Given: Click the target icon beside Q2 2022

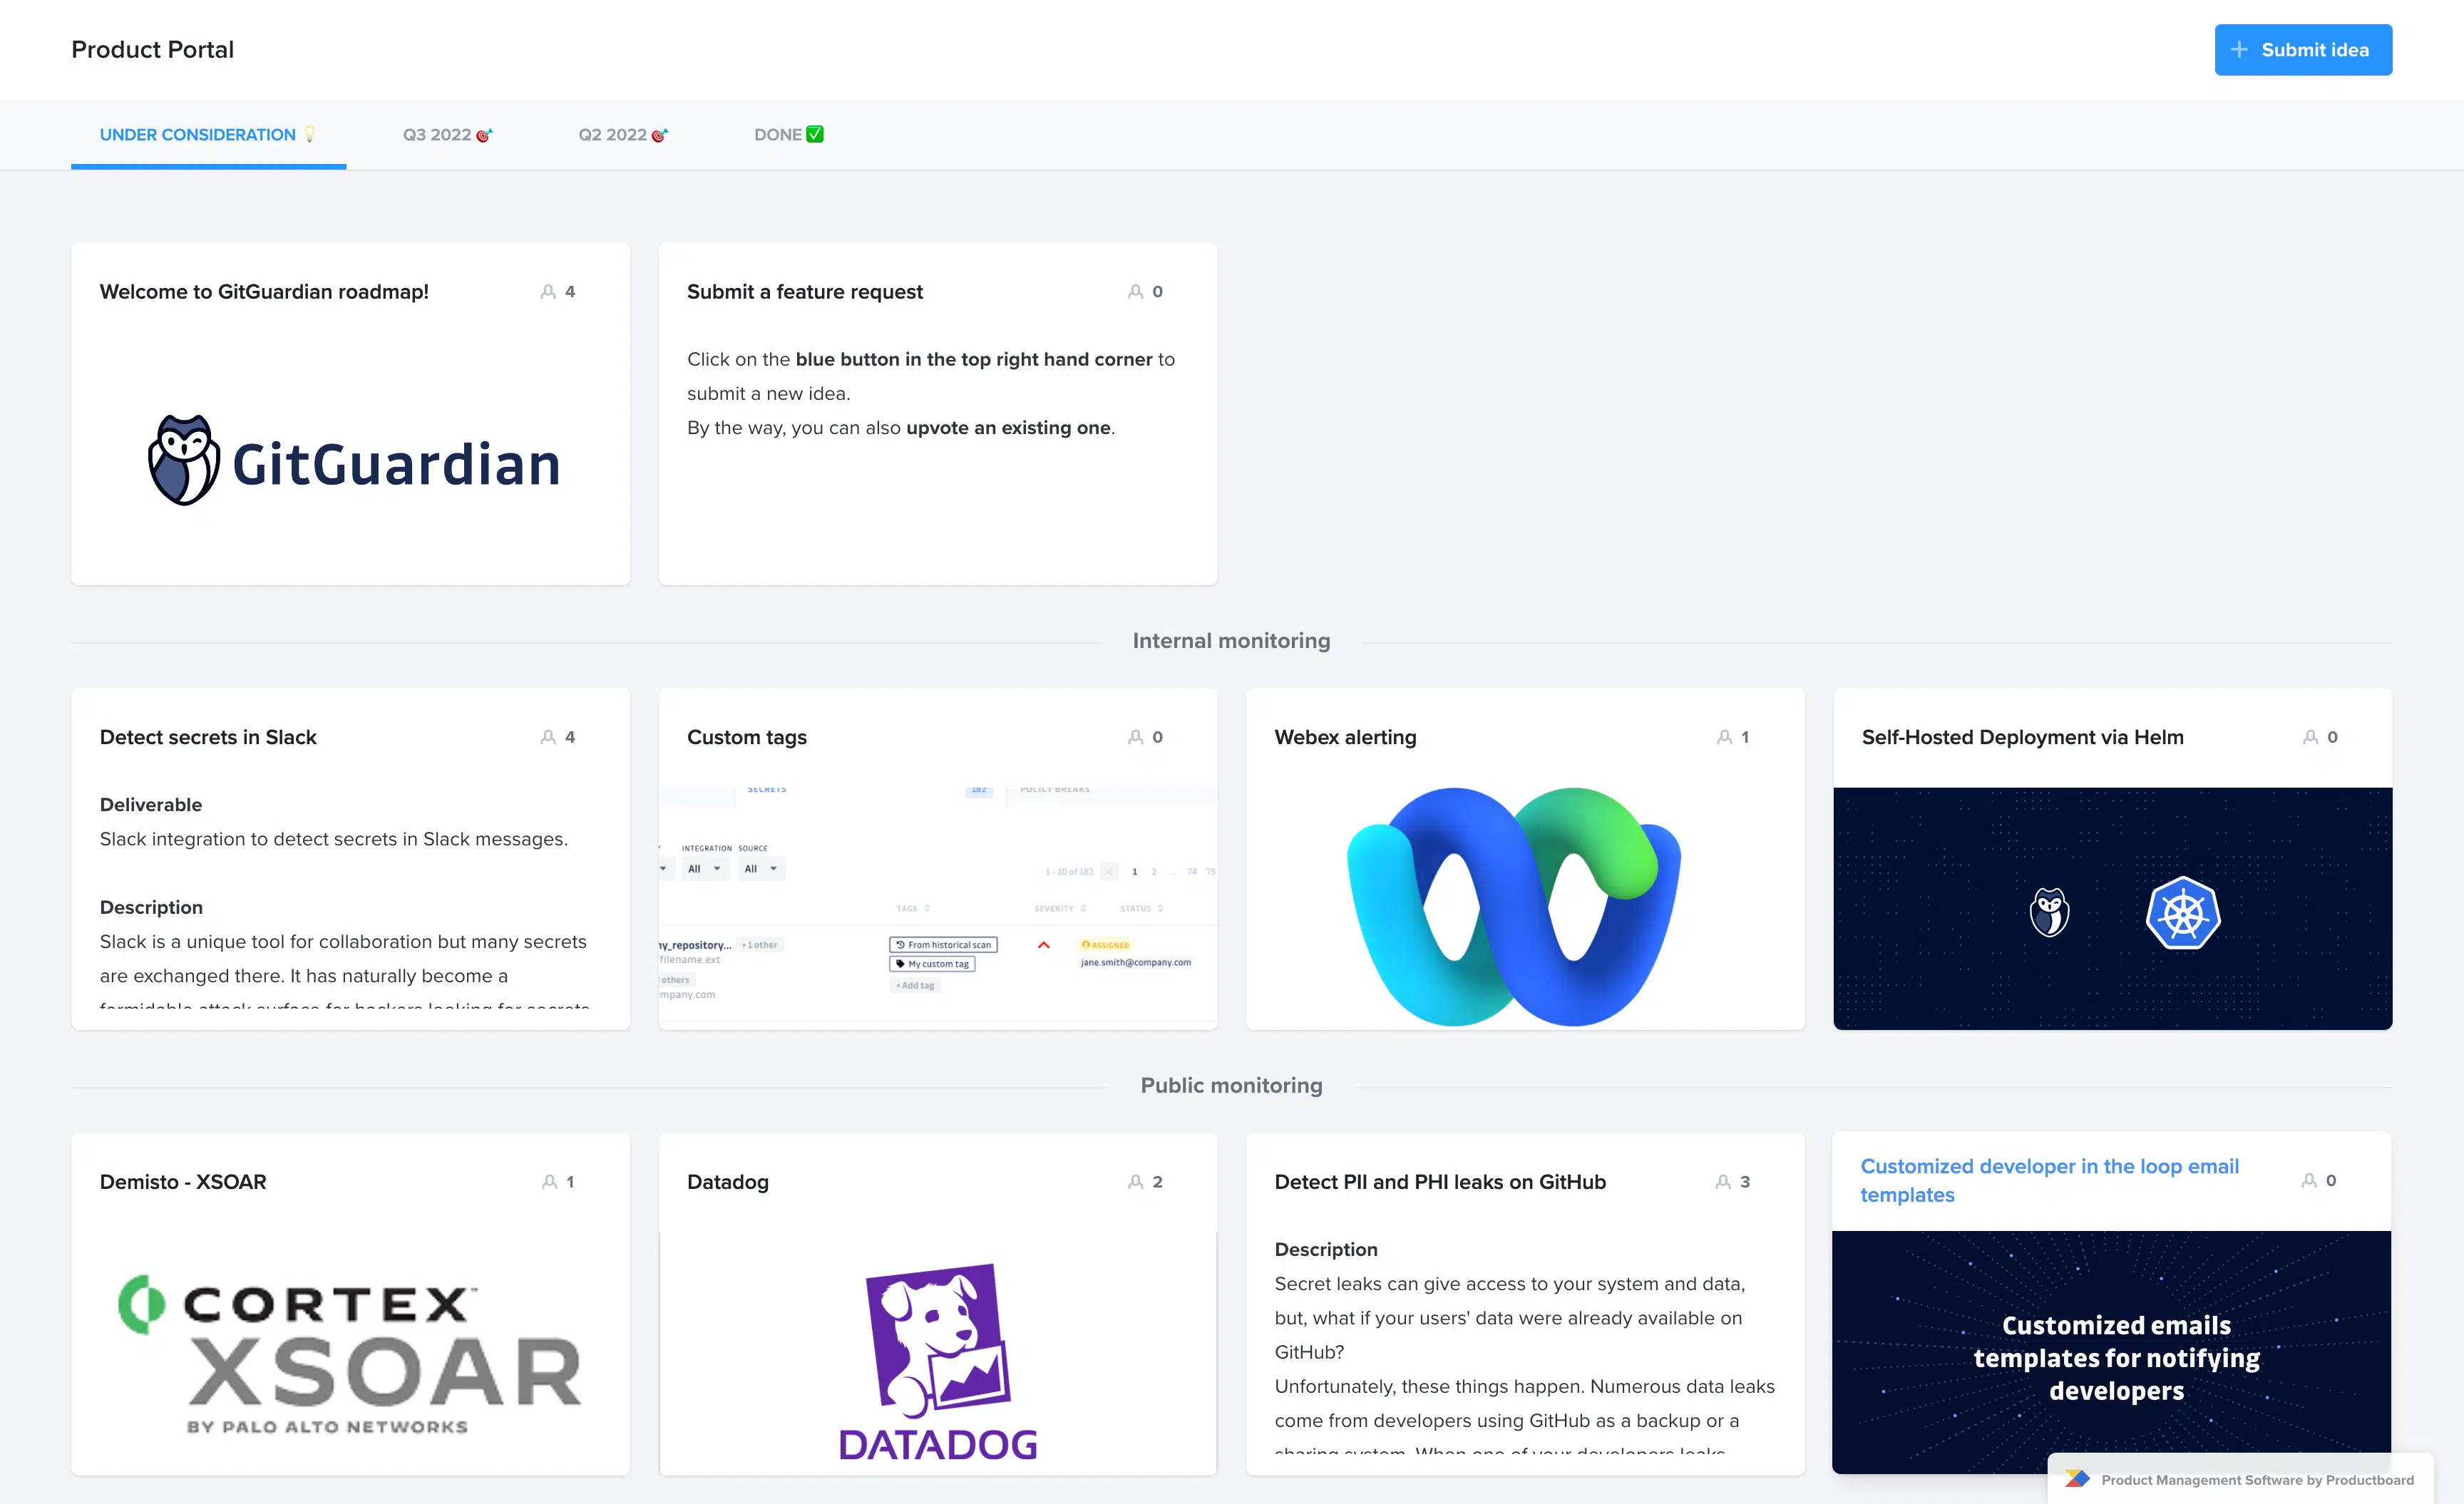Looking at the screenshot, I should point(660,135).
